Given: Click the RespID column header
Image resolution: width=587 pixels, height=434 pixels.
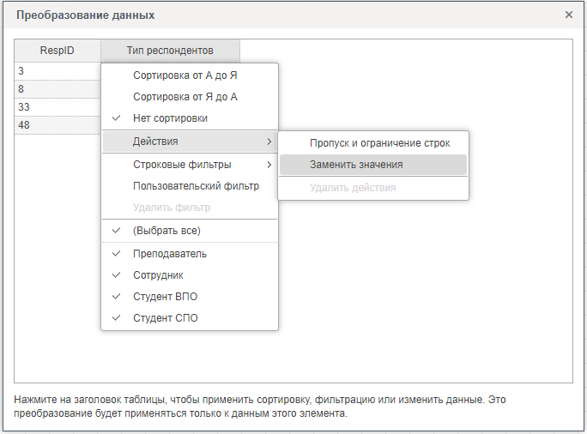Looking at the screenshot, I should pyautogui.click(x=57, y=51).
